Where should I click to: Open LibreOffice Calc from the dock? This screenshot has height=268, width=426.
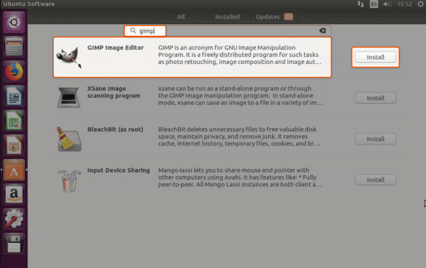(14, 121)
